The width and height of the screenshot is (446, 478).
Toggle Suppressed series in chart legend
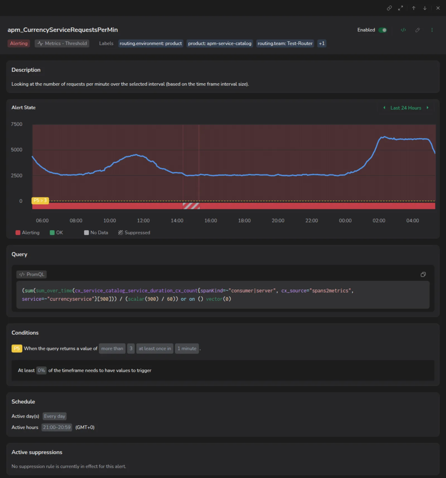coord(134,233)
